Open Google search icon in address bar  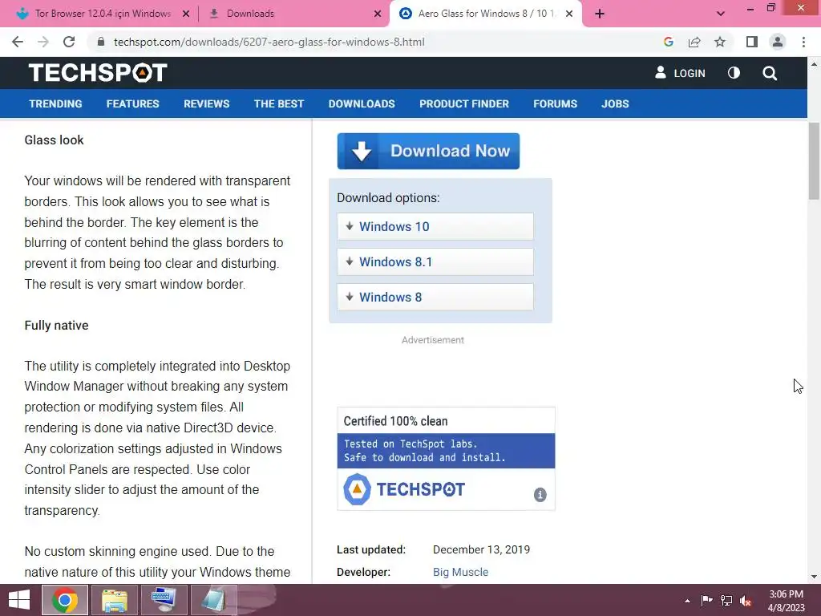(668, 42)
